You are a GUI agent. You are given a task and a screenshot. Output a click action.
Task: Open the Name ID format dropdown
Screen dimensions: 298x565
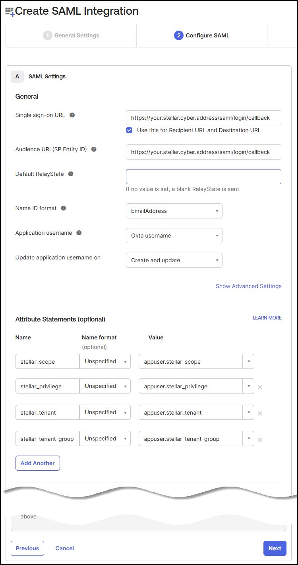[174, 211]
